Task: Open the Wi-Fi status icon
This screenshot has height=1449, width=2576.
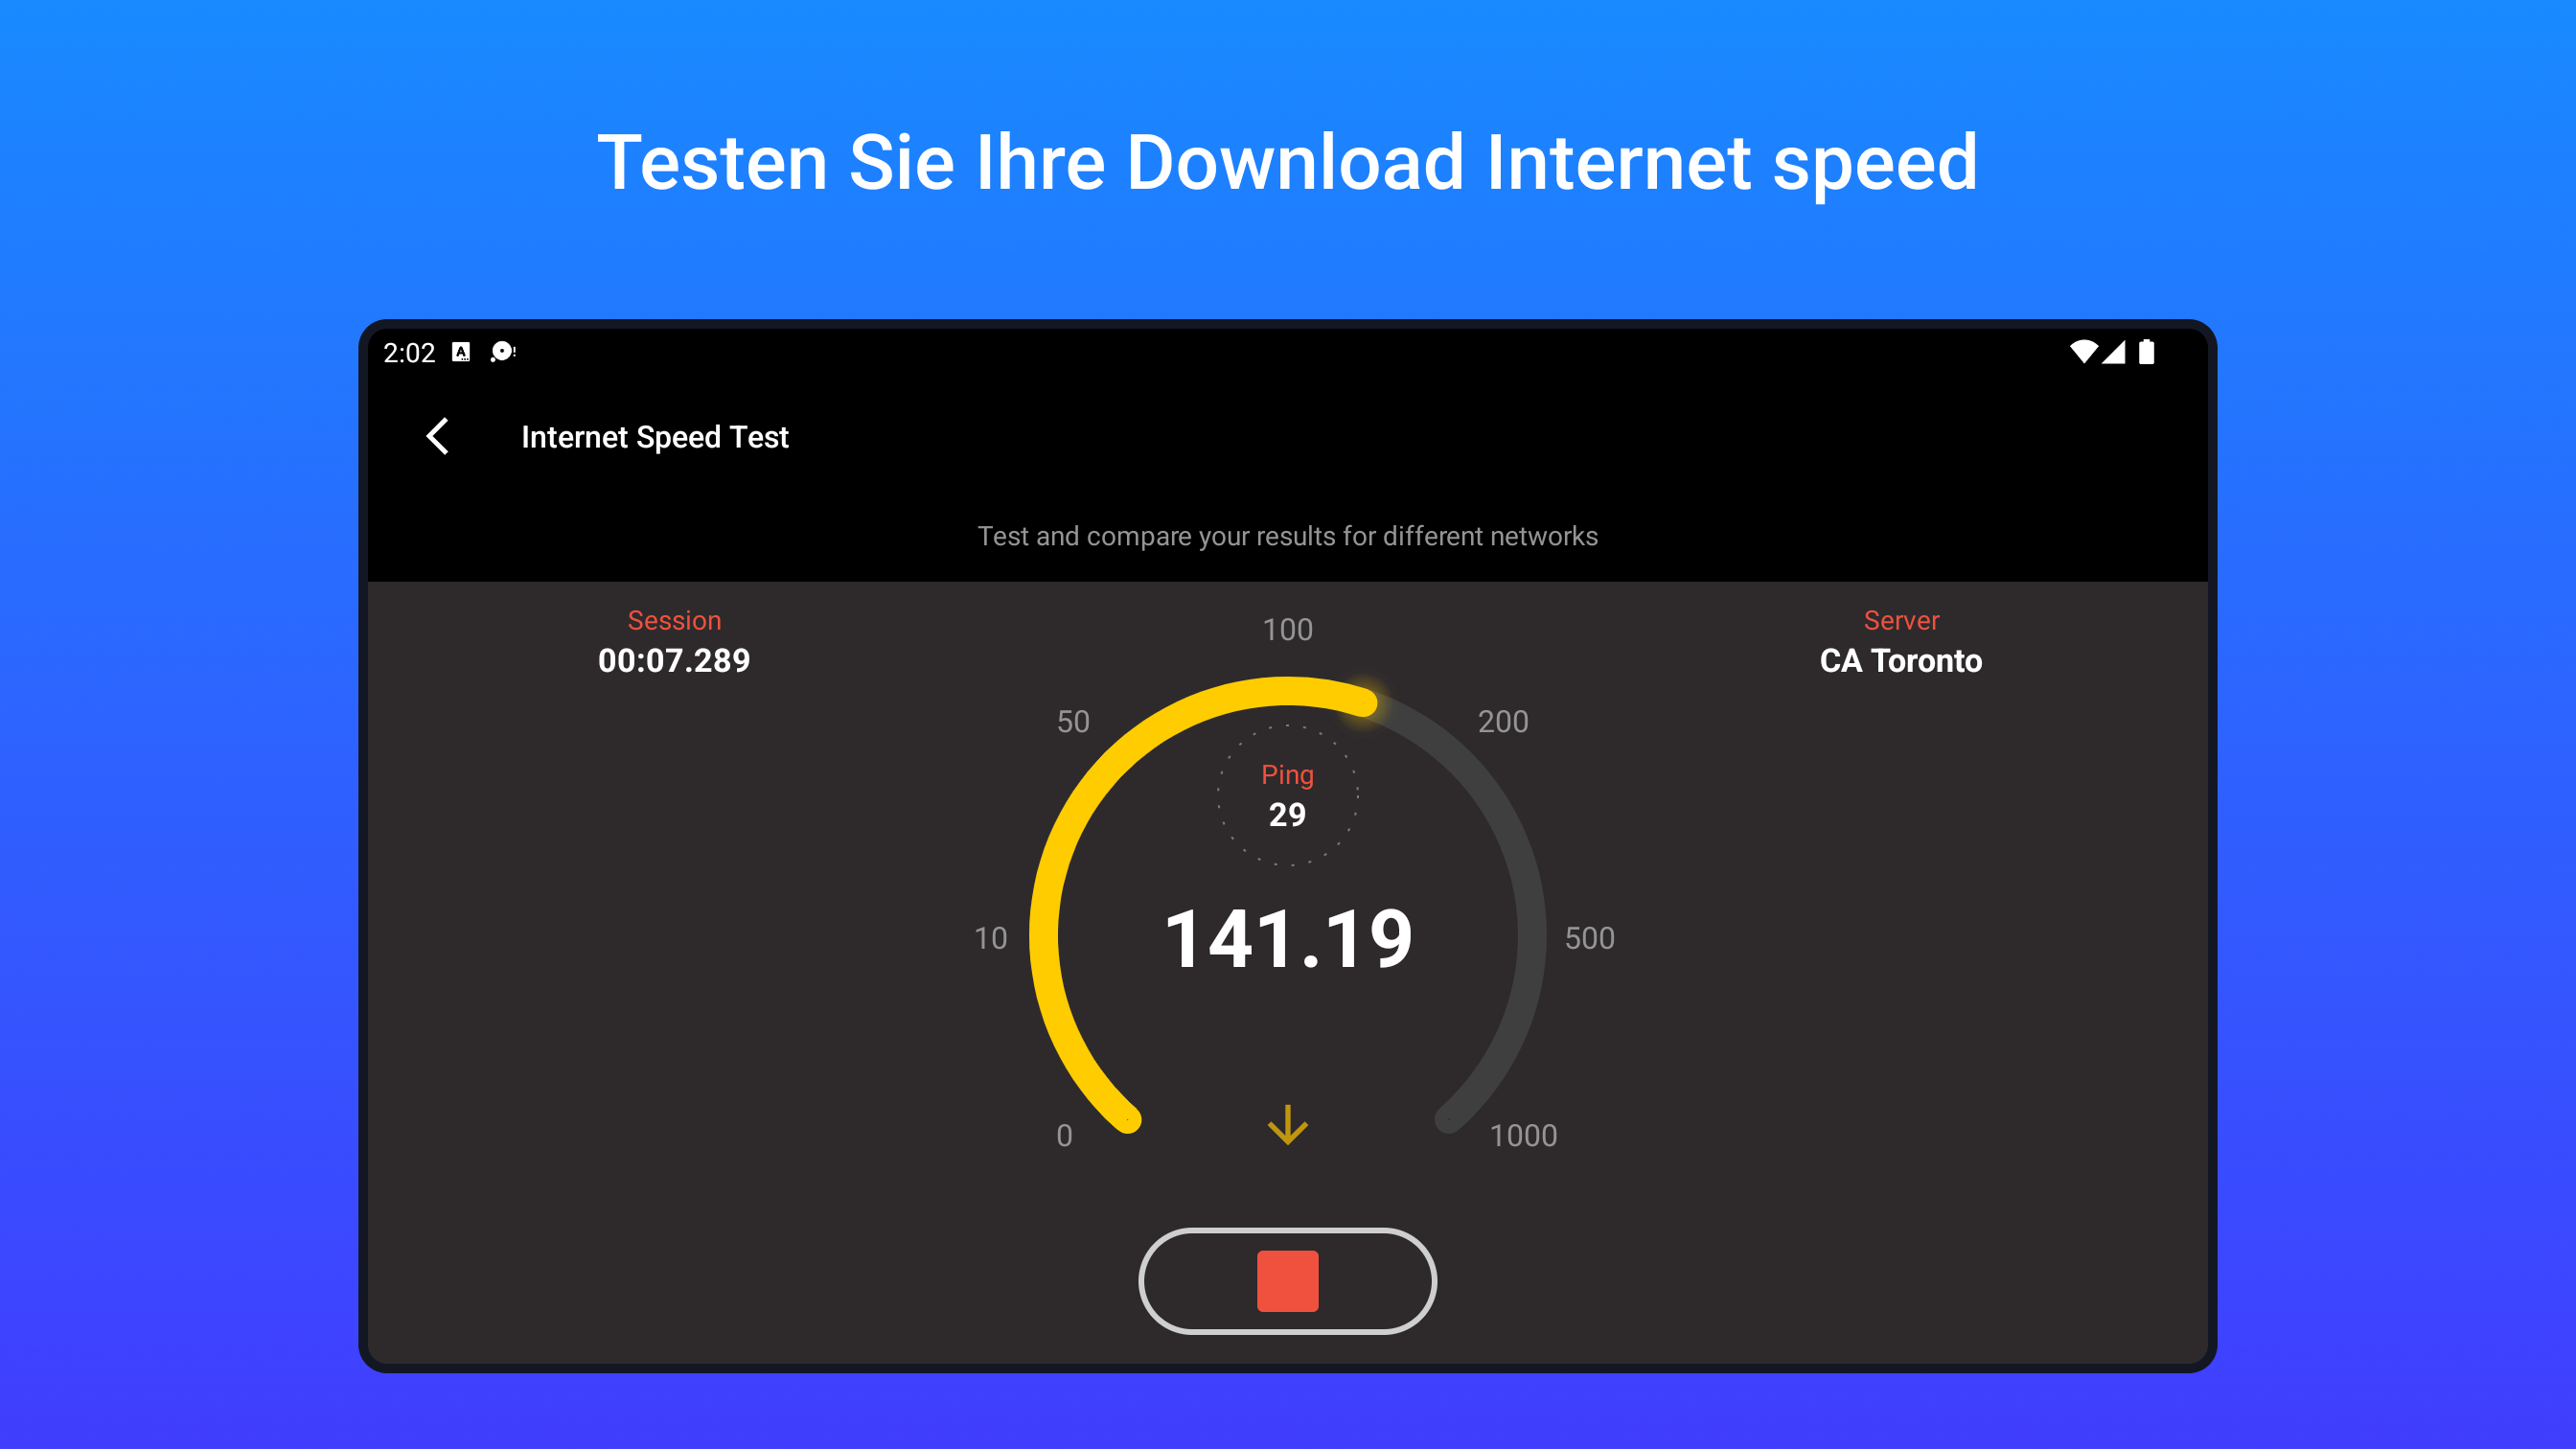Action: point(2083,351)
